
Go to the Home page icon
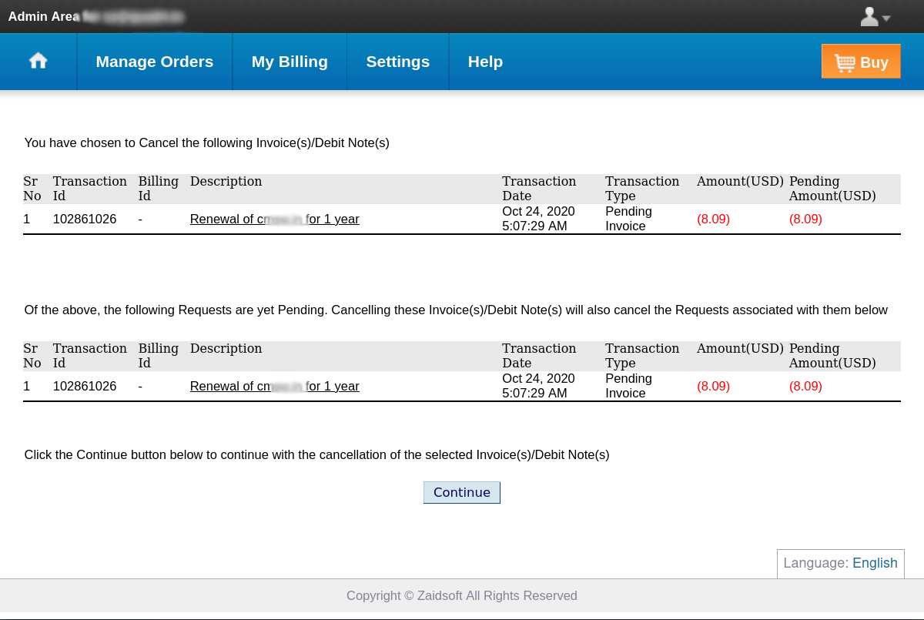[38, 62]
